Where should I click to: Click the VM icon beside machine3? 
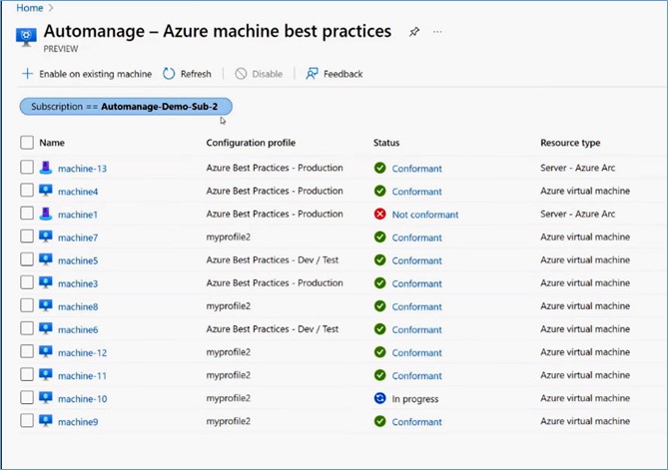(46, 282)
